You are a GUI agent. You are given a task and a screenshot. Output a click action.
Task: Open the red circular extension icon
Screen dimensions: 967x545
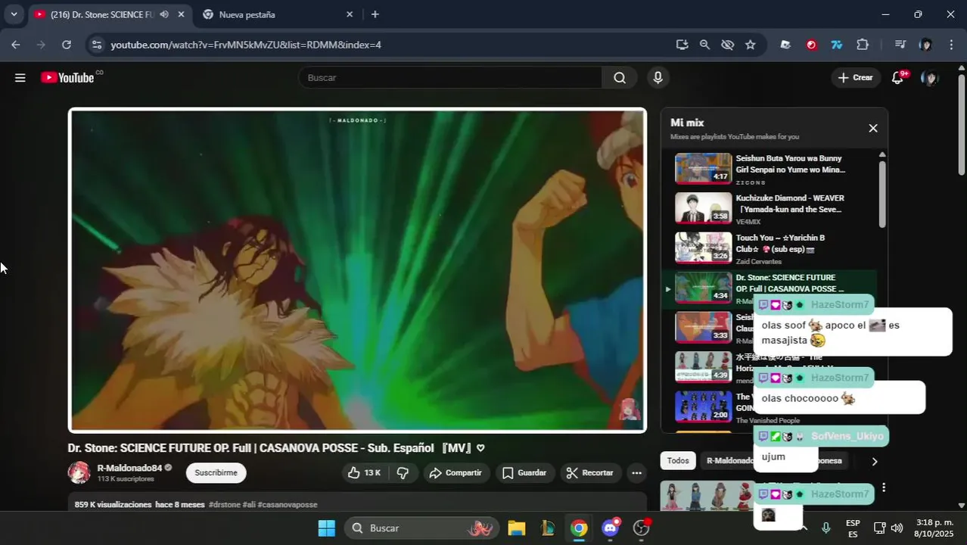click(811, 45)
